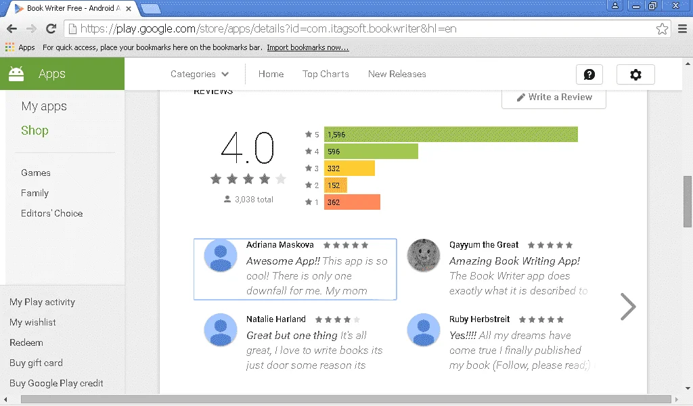
Task: Click Buy Google Play credit
Action: (56, 384)
